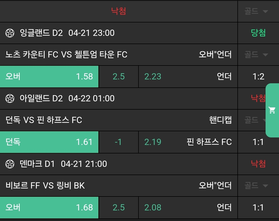Choose 언더 2.08 for 비보르 match
This screenshot has width=279, height=221.
pos(188,208)
